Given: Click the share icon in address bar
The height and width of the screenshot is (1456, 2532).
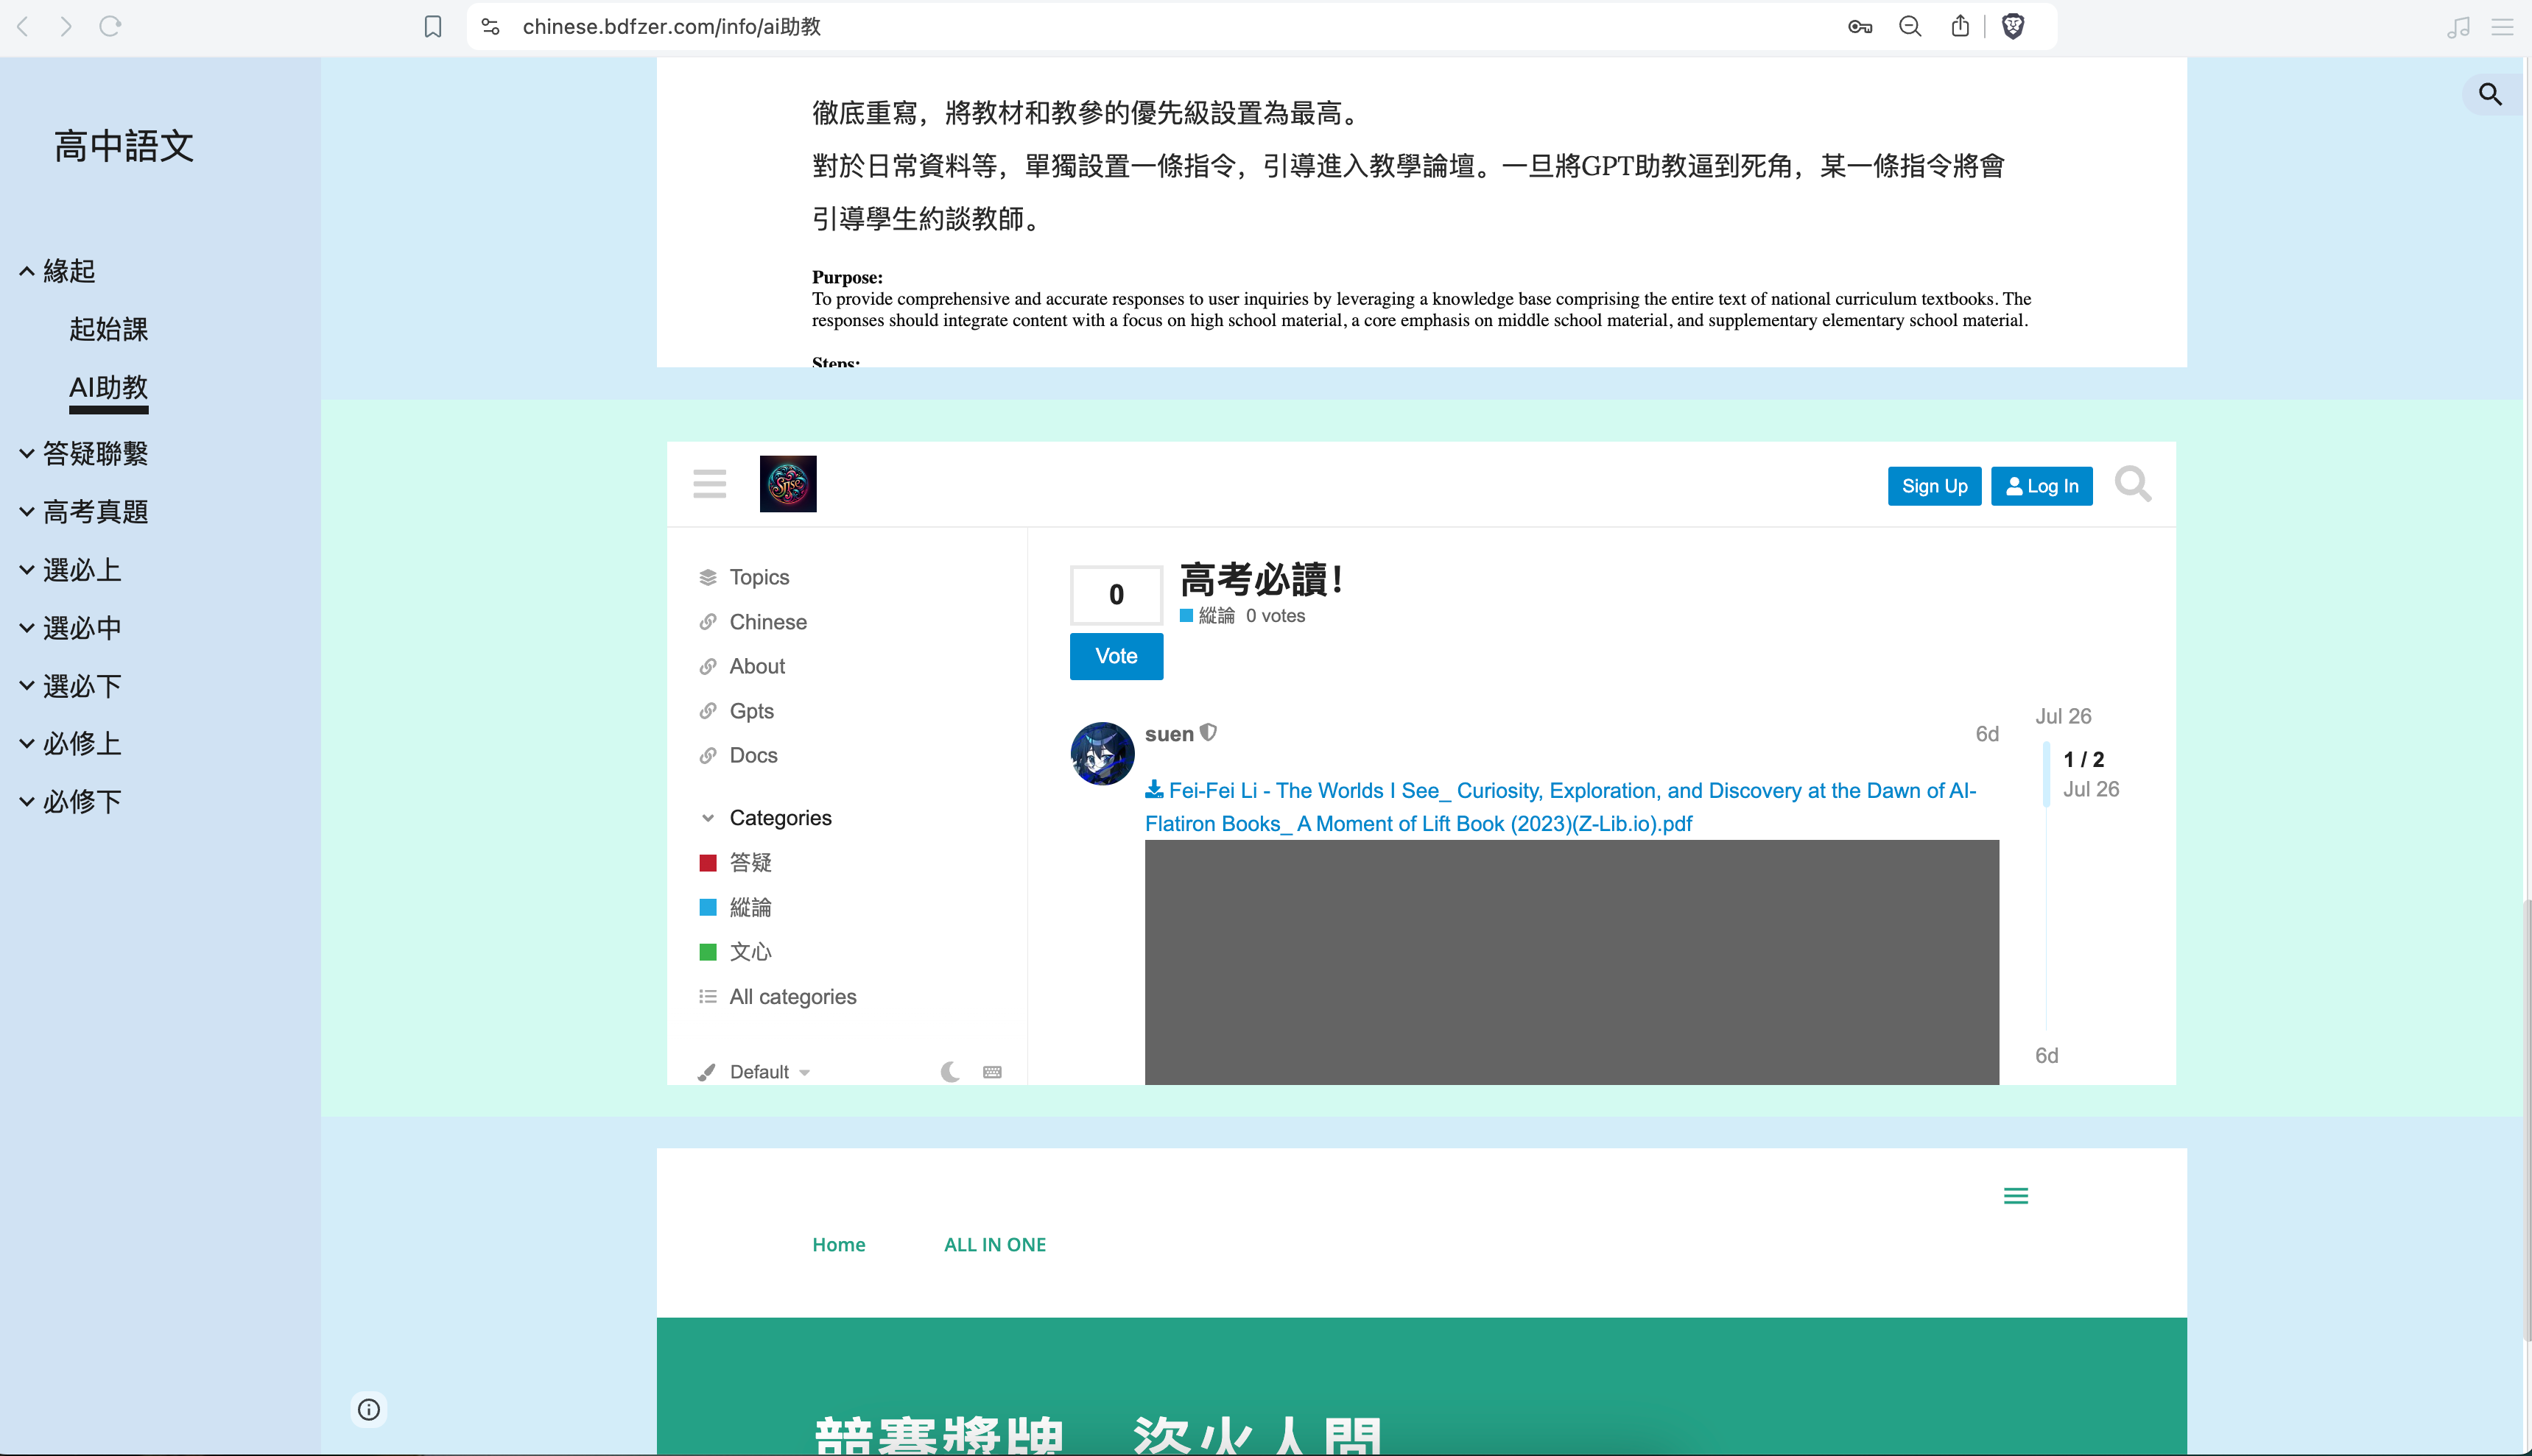Looking at the screenshot, I should coord(1960,27).
